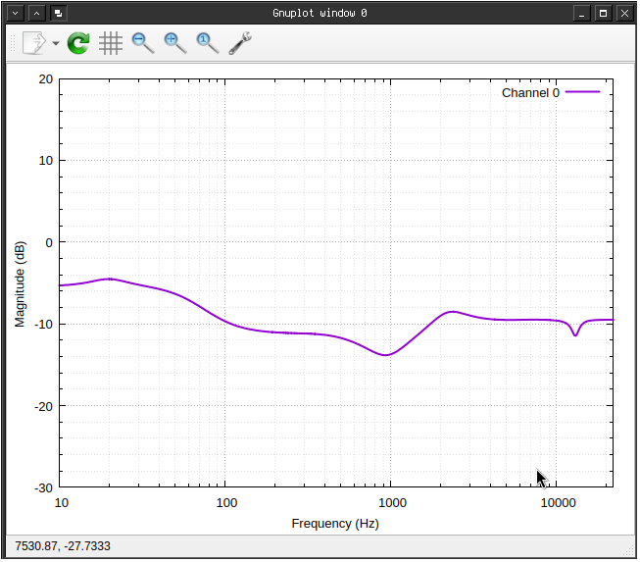
Task: Open gnuplot configuration wrench icon
Action: 240,43
